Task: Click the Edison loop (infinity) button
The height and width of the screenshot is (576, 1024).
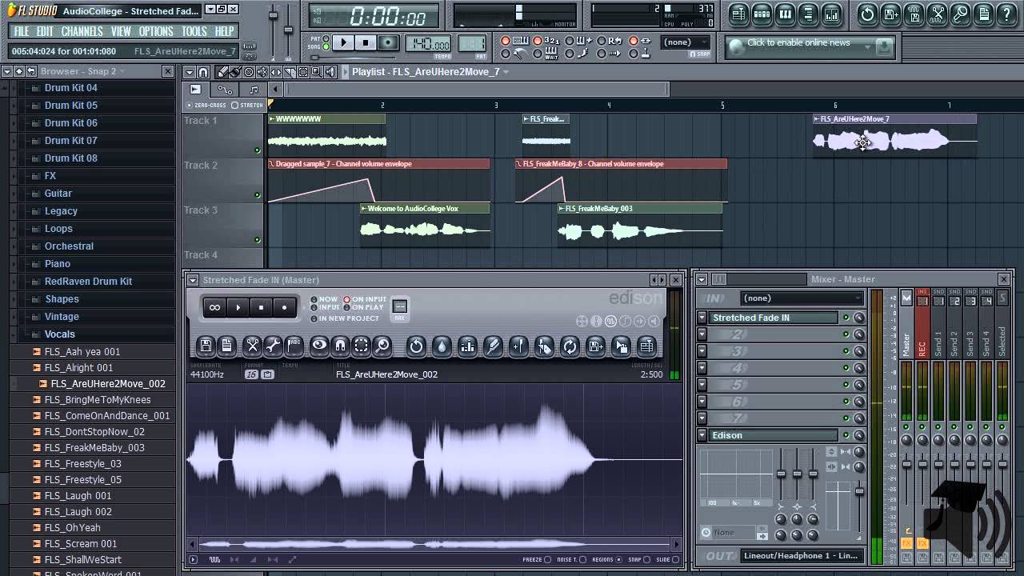Action: [214, 308]
